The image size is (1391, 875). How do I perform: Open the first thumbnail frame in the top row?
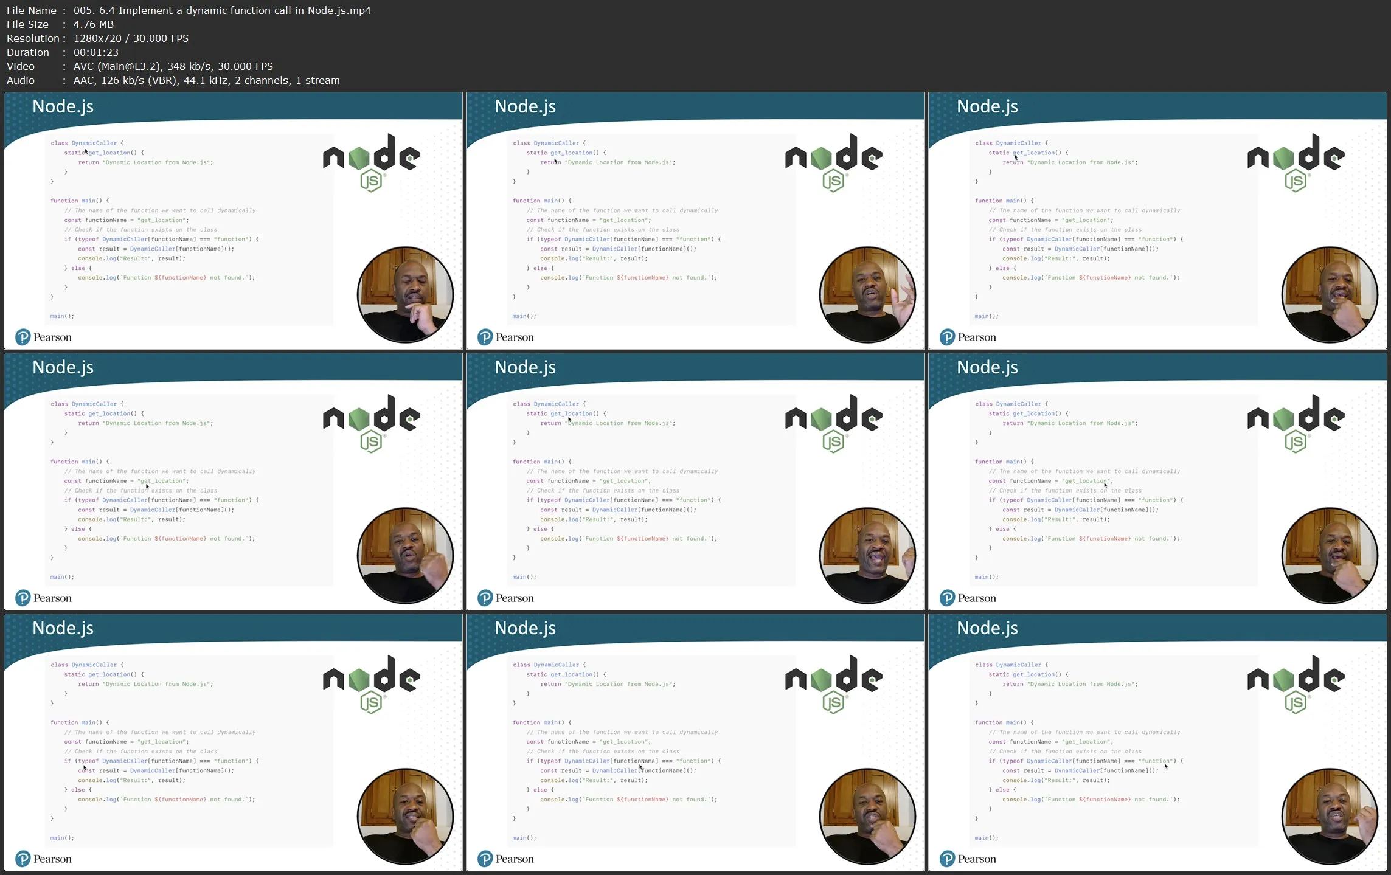click(x=234, y=221)
